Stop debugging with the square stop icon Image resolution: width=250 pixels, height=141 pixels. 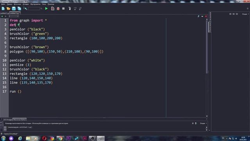pyautogui.click(x=63, y=9)
